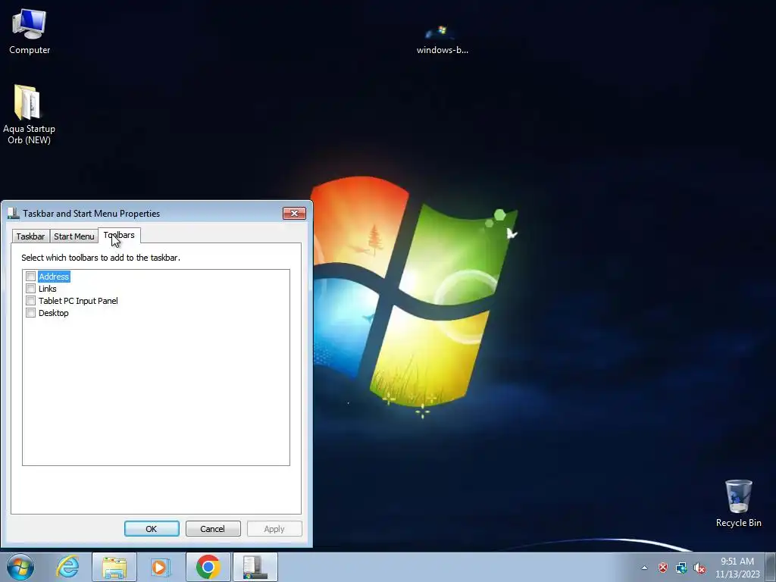
Task: Select the windows-b... desktop file icon
Action: click(442, 39)
